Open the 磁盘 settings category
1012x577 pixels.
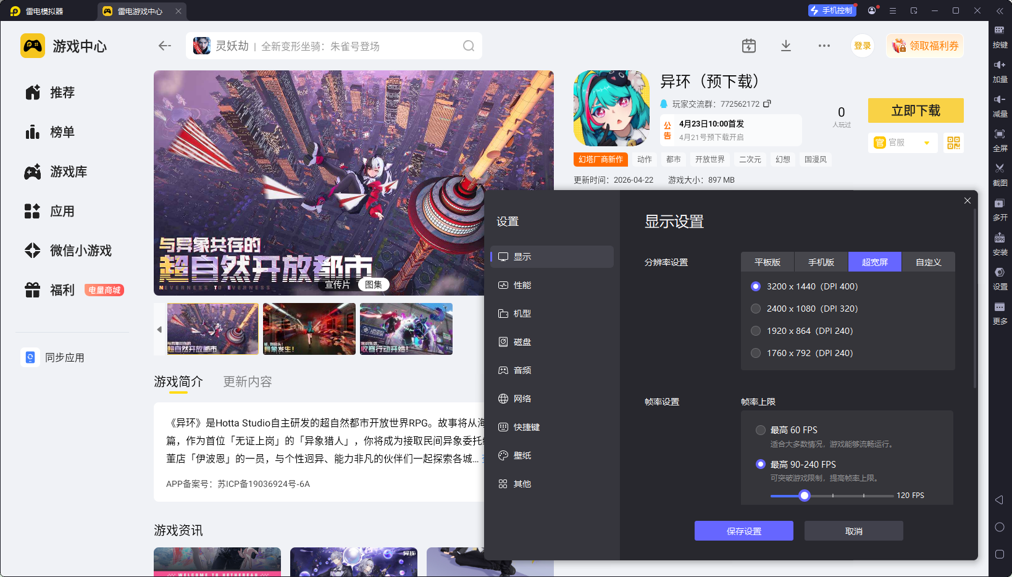(552, 342)
